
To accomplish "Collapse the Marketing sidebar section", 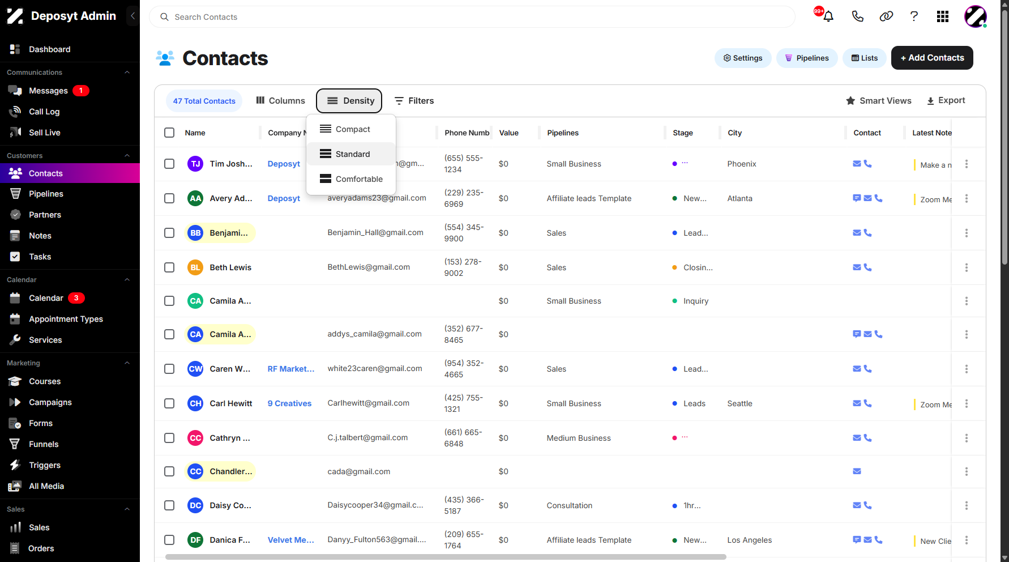I will click(127, 363).
